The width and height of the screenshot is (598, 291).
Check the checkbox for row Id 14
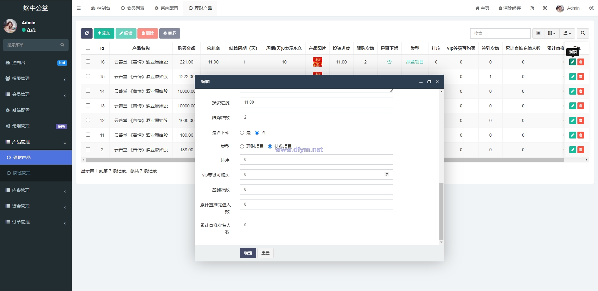point(88,91)
